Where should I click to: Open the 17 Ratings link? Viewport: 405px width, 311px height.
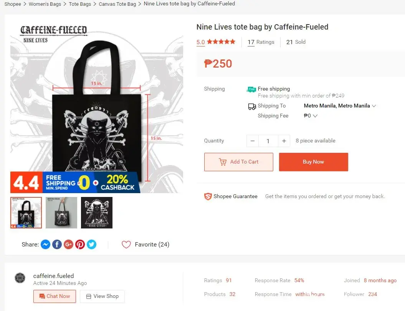click(261, 42)
